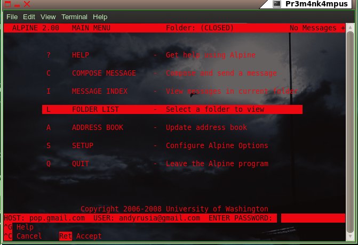This screenshot has width=358, height=245.
Task: Click 'View messages in current folder' text
Action: point(232,91)
